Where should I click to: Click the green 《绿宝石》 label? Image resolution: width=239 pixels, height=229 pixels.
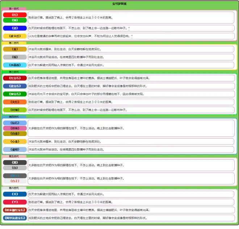15,94
